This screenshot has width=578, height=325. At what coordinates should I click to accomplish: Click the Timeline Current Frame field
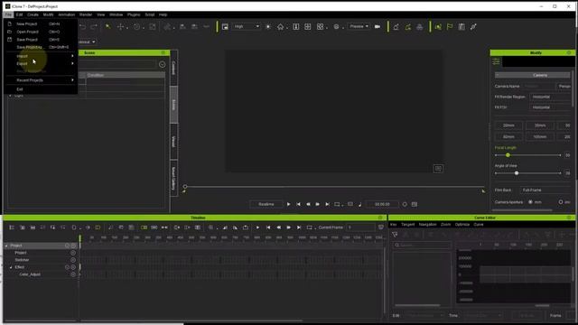click(360, 227)
